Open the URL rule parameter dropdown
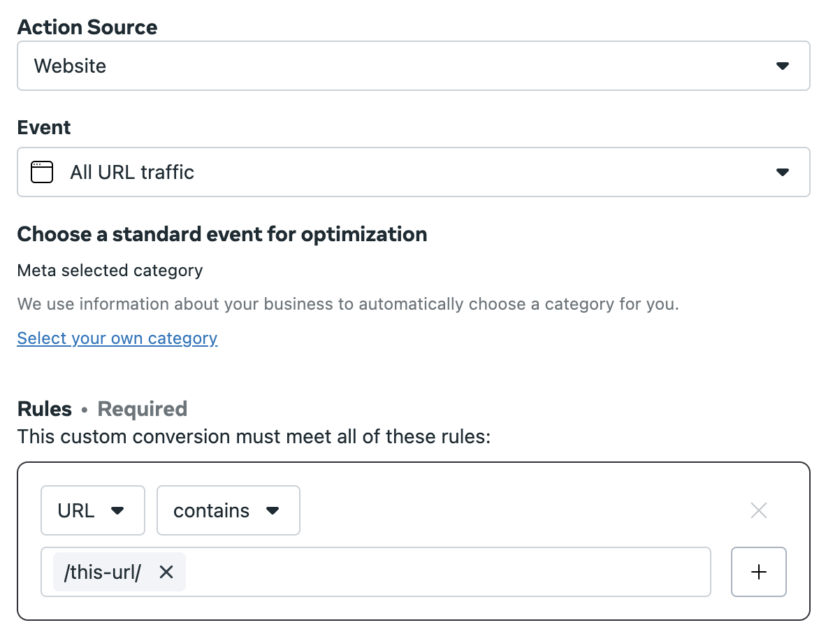The image size is (819, 632). (x=93, y=510)
